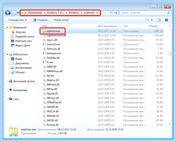Viewport: 176px width, 142px height.
Task: Expand the Домашняя группа node
Action: 7,81
